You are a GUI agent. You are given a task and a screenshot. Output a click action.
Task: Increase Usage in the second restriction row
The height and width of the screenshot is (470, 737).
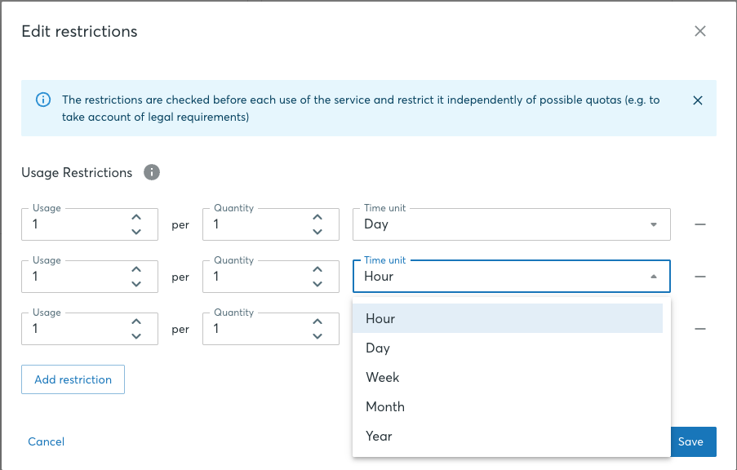136,269
